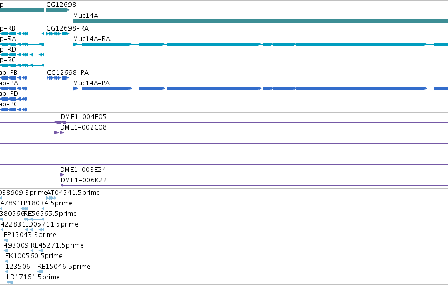This screenshot has width=448, height=285.
Task: Click the AT04541.5prime EST glyph
Action: tap(52, 198)
